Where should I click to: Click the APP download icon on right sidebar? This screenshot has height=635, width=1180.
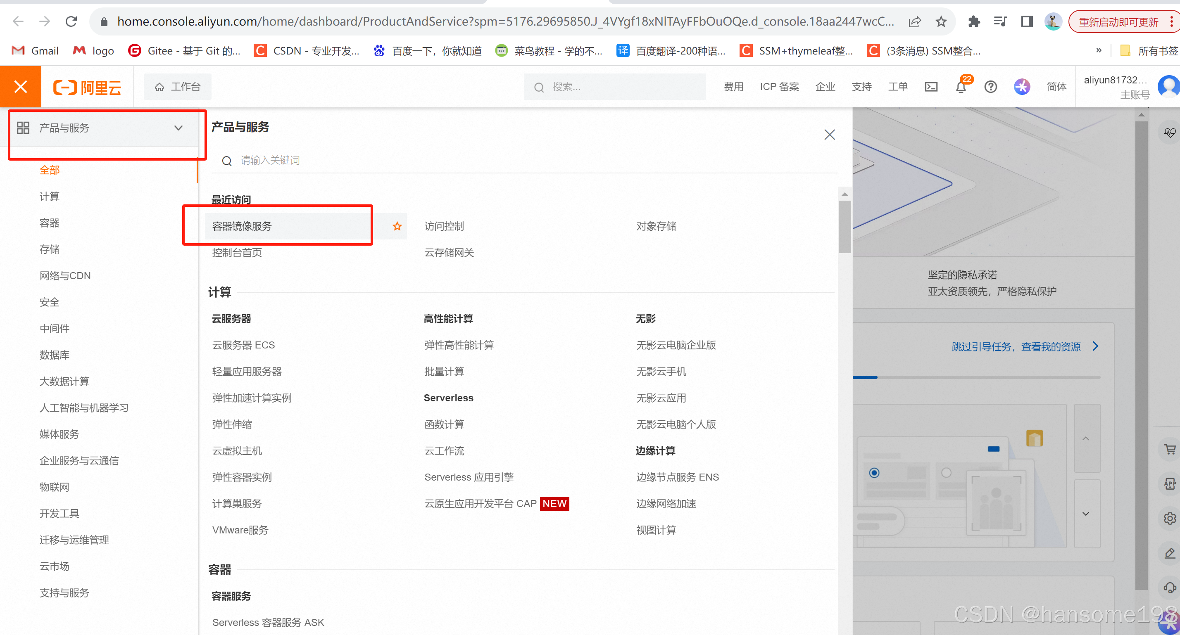coord(1170,484)
